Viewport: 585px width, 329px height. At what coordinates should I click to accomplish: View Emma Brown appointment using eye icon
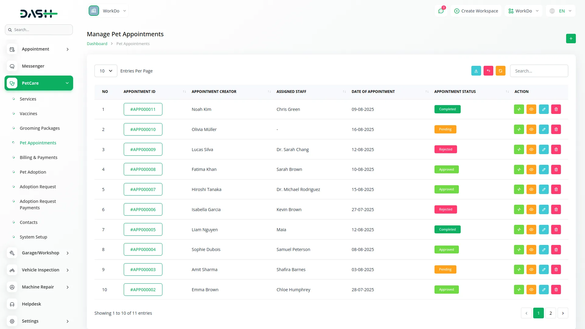point(531,290)
